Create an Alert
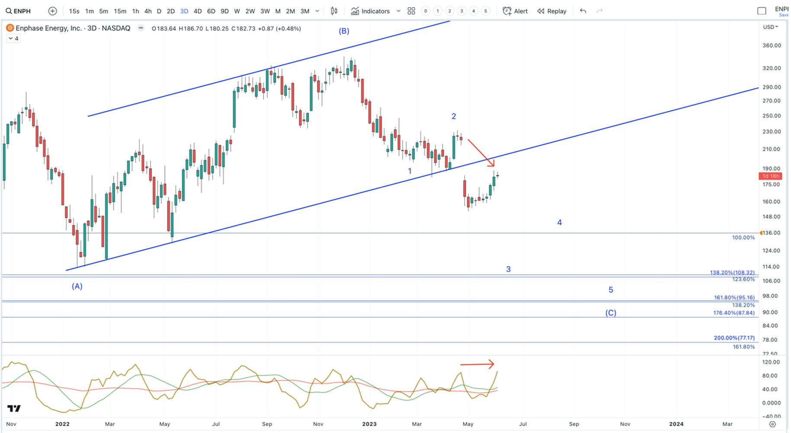 pyautogui.click(x=515, y=11)
